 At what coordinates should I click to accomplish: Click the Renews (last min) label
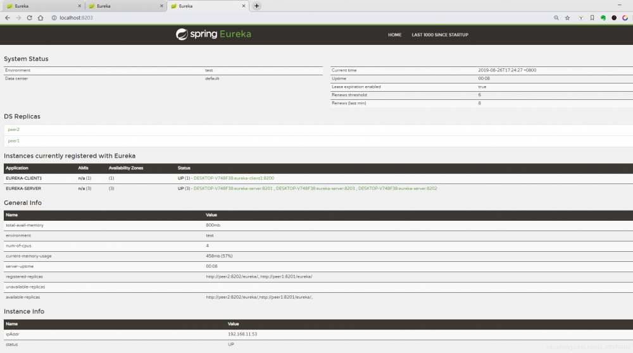point(349,103)
